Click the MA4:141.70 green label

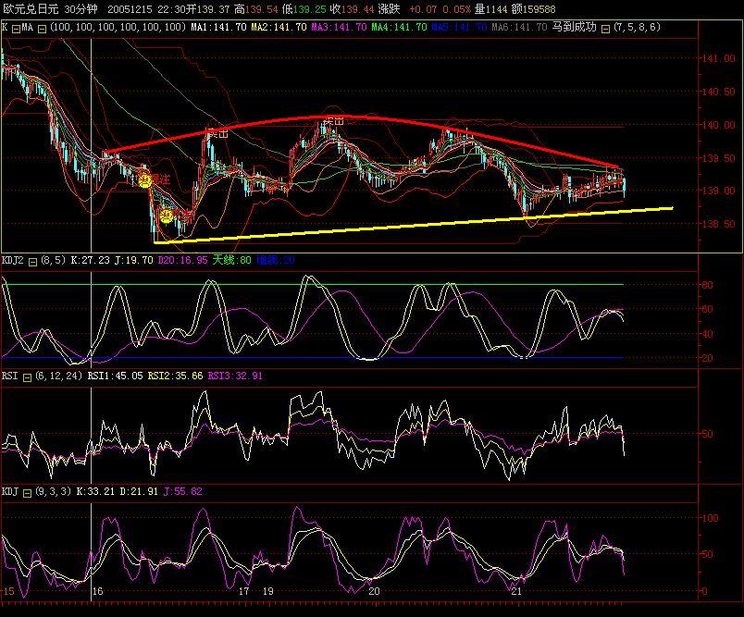click(399, 28)
